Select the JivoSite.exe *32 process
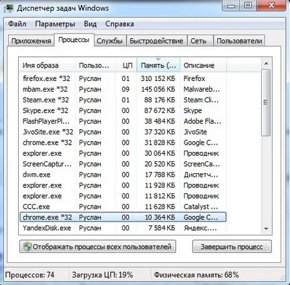290x285 pixels. [123, 132]
